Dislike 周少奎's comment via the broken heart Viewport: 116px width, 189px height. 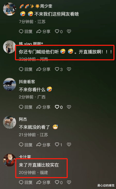point(69,31)
